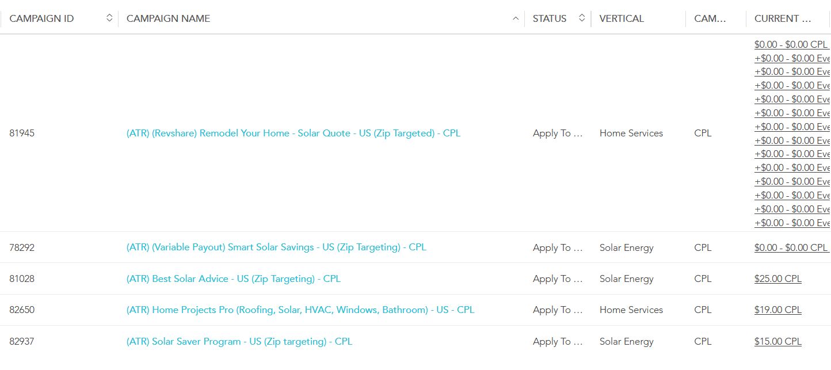Click the $15.00 CPL payout link
Screen dimensions: 831x370
pos(777,341)
